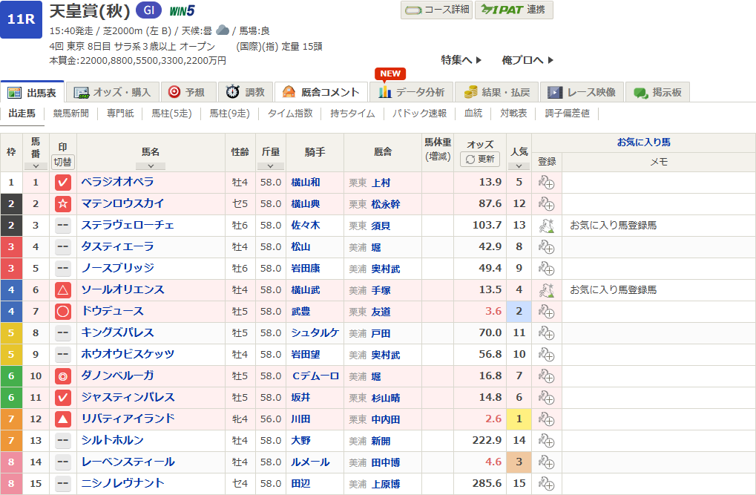Toggle the check mark on ジャスティンパレス

(x=64, y=396)
